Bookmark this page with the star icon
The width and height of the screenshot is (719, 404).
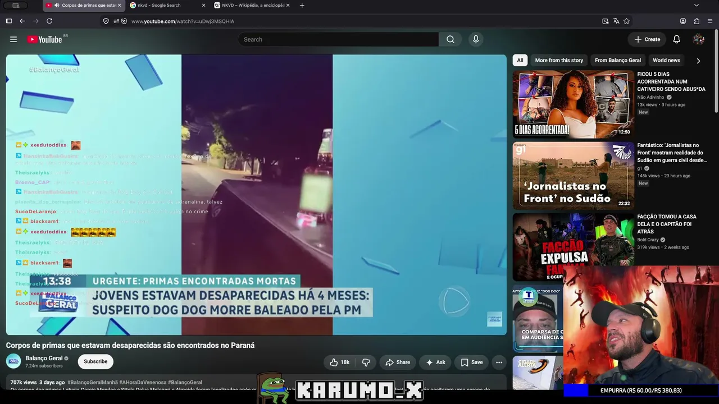(x=627, y=21)
